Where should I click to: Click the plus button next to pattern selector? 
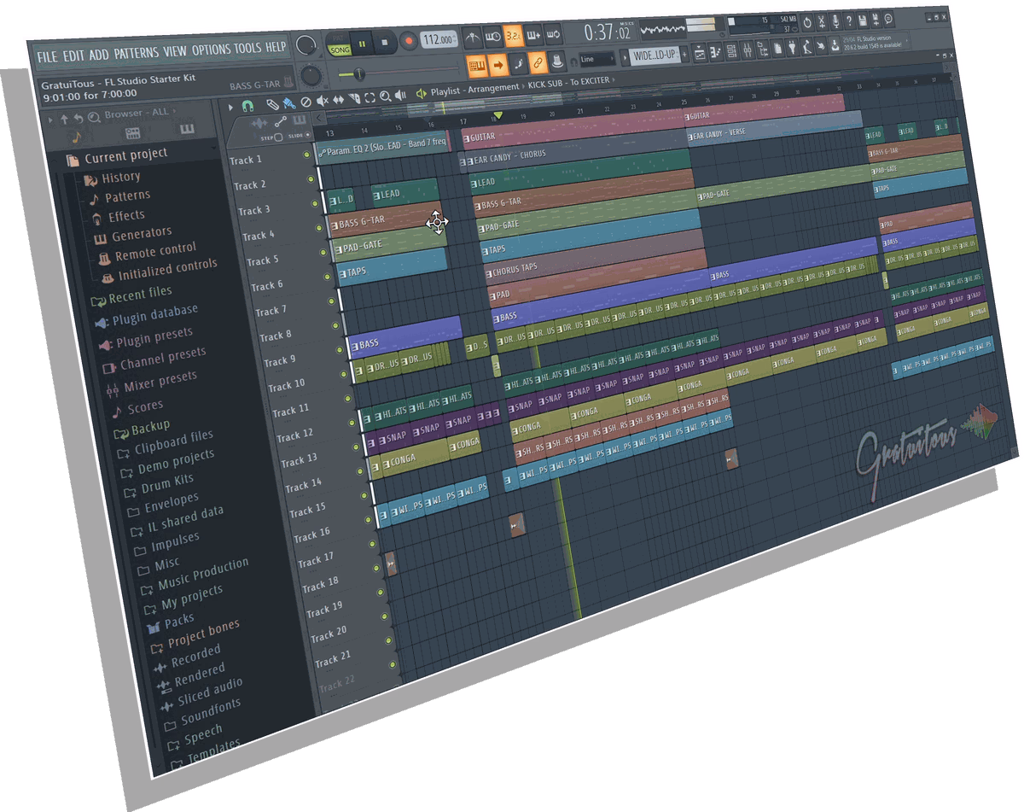(684, 54)
